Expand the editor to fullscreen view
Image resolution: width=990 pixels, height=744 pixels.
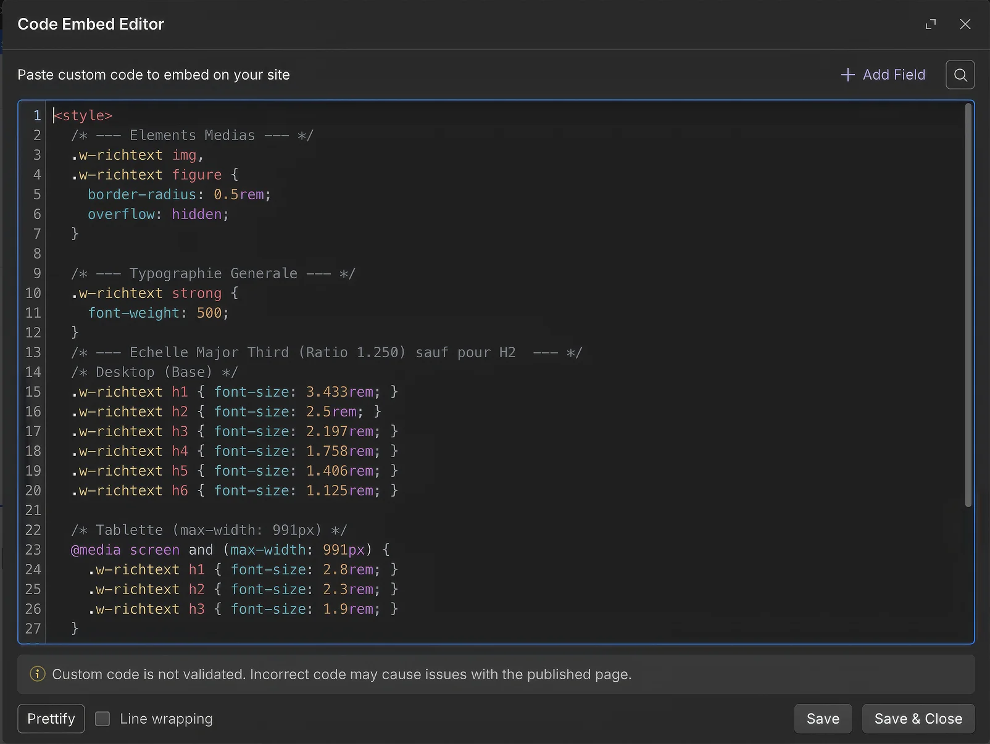click(931, 24)
